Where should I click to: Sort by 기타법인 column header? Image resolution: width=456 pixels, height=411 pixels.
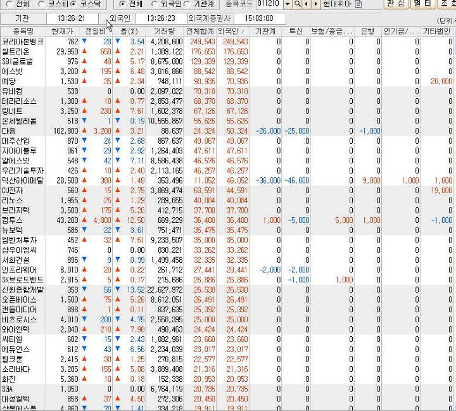pos(436,31)
